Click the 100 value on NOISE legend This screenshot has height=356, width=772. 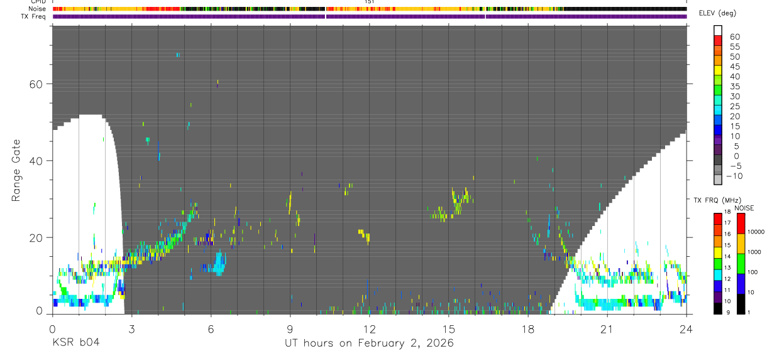(x=752, y=272)
